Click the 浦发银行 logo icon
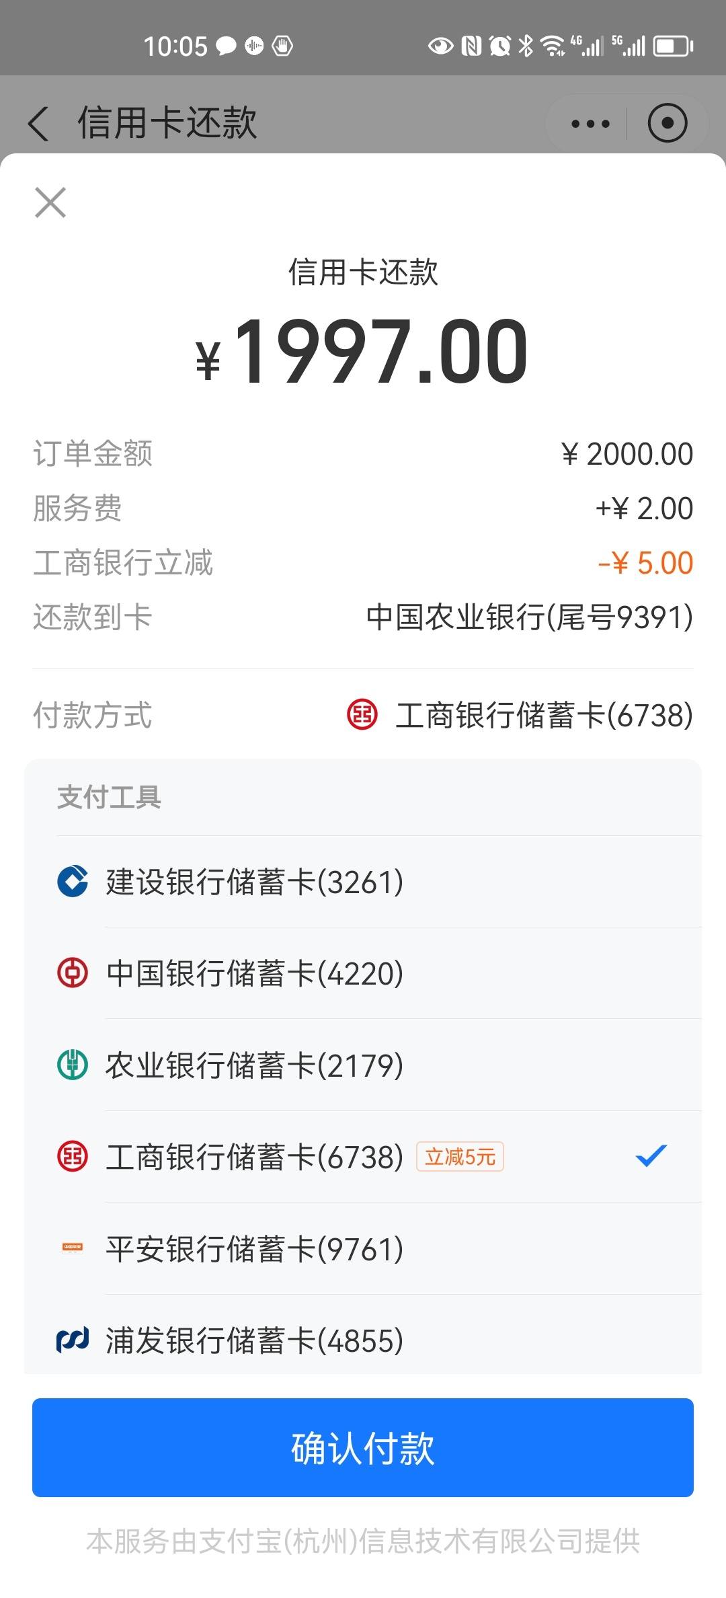Screen dimensions: 726x1598 73,1340
